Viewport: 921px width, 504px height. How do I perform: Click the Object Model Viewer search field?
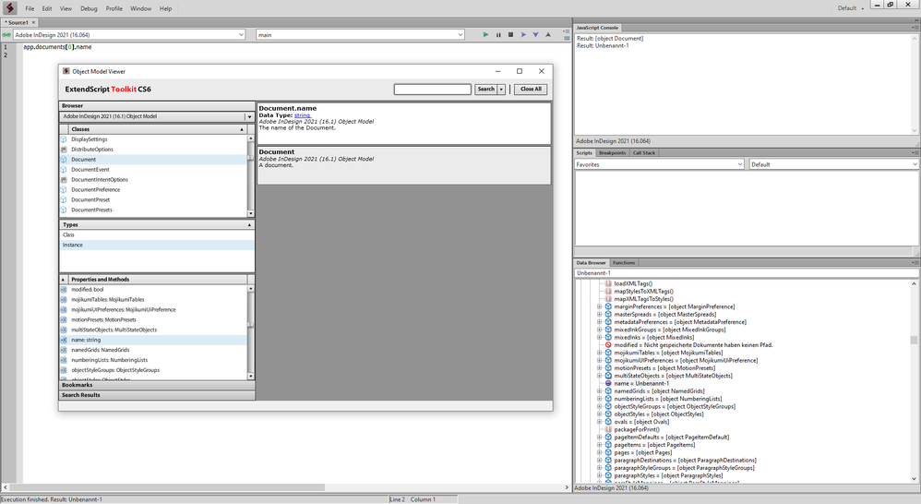(x=432, y=90)
